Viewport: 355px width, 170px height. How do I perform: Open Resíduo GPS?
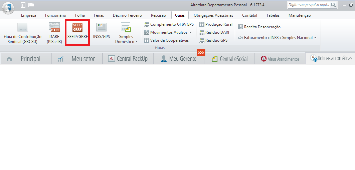click(x=213, y=40)
